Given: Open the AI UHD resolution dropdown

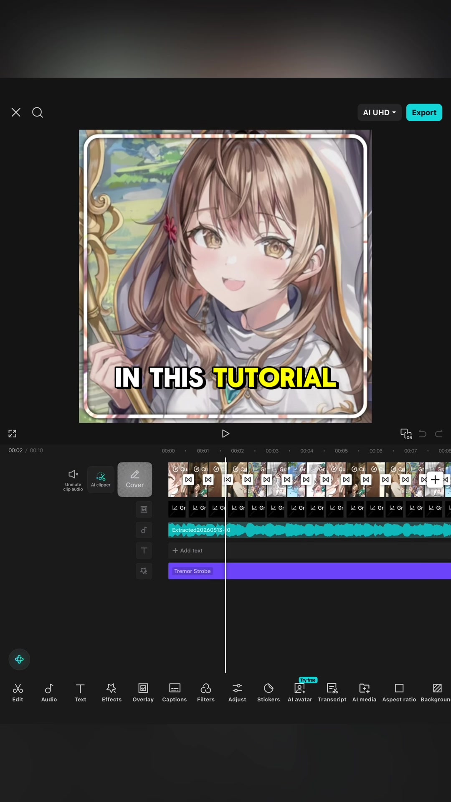Looking at the screenshot, I should (380, 112).
